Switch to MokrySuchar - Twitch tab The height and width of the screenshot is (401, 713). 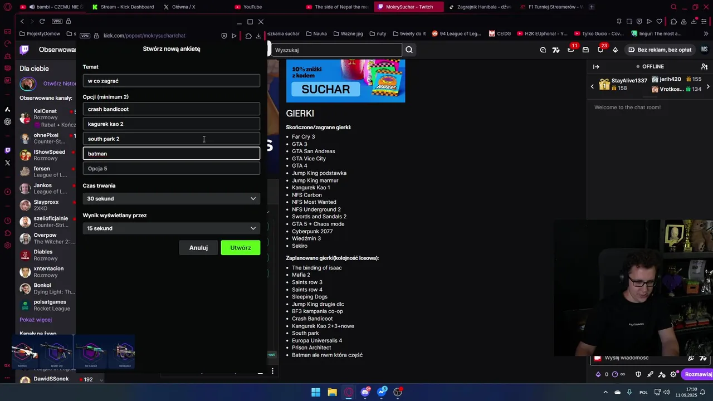pyautogui.click(x=409, y=7)
